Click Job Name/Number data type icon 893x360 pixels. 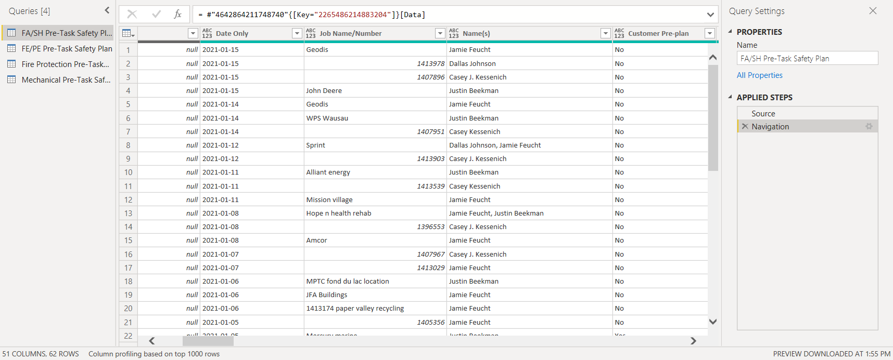[x=311, y=33]
